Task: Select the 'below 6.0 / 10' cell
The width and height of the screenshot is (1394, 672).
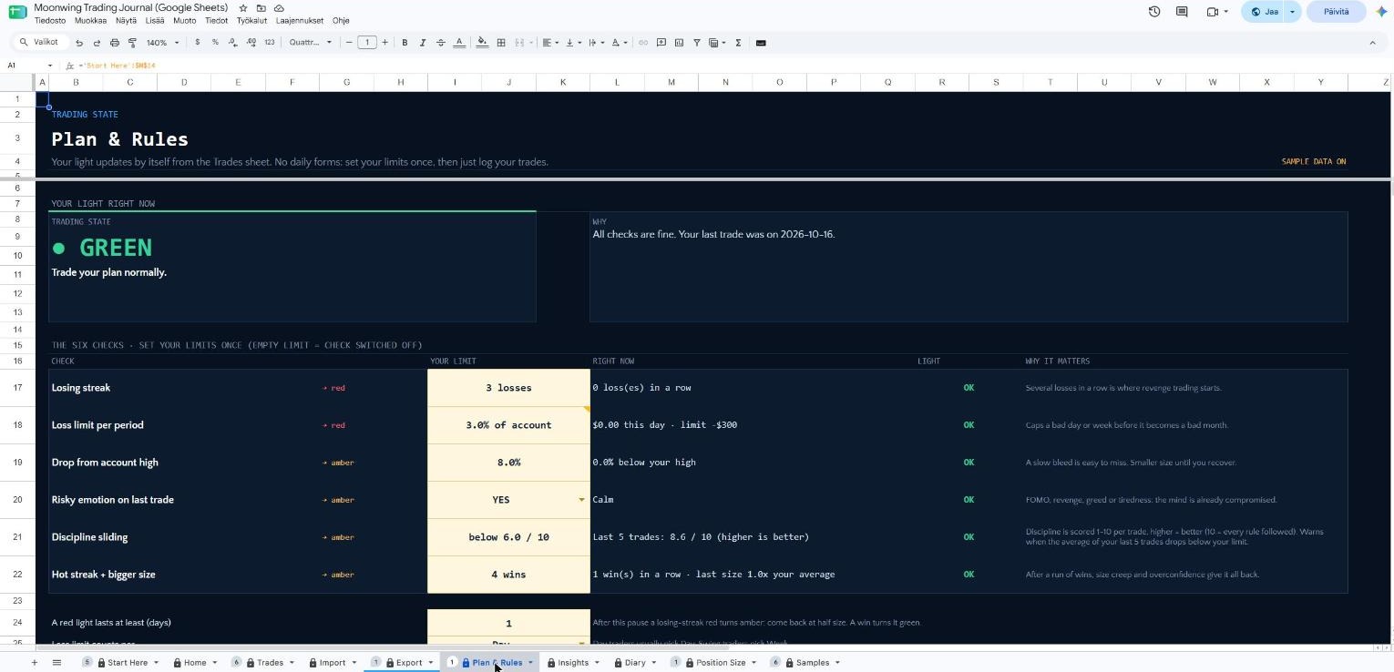Action: point(508,537)
